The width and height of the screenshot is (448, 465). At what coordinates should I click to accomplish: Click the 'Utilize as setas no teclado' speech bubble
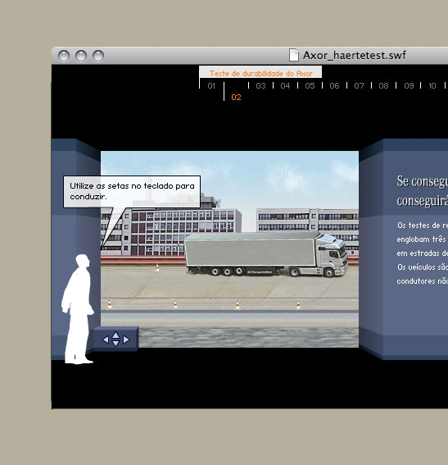click(132, 192)
